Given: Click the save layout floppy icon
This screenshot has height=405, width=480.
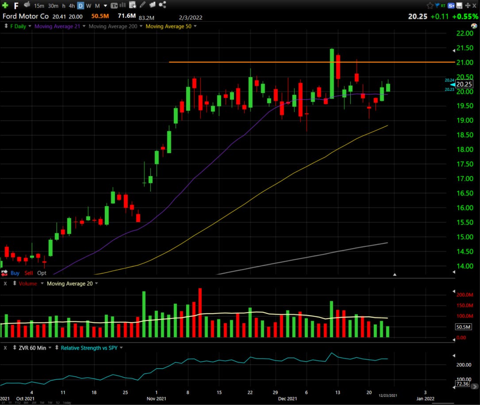Looking at the screenshot, I should tap(459, 5).
